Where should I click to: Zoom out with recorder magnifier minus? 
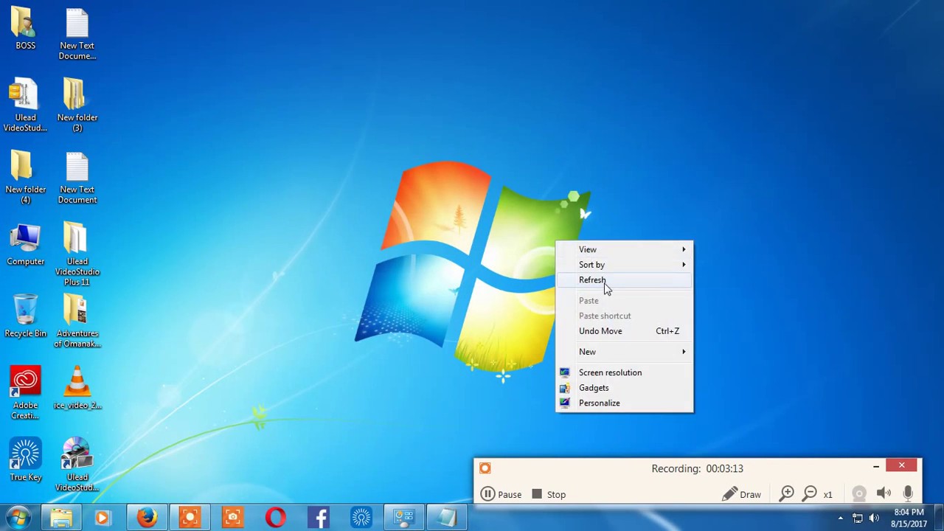pos(810,494)
